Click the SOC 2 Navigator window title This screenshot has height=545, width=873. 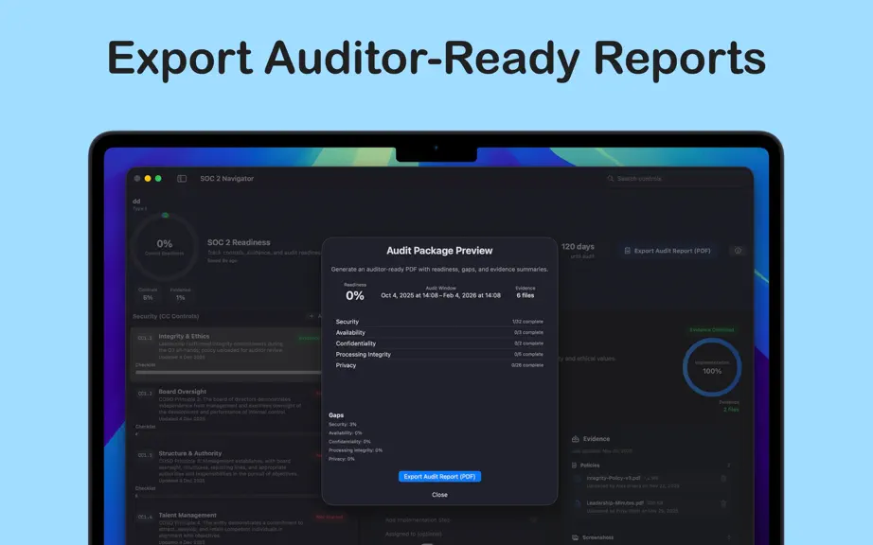tap(226, 179)
